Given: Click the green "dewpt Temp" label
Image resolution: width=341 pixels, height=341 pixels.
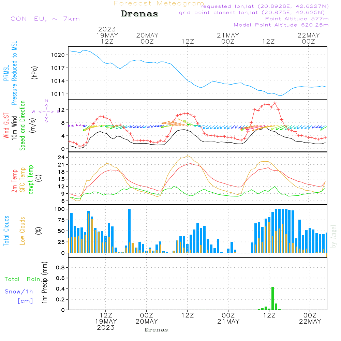Looking at the screenshot, I should [30, 179].
